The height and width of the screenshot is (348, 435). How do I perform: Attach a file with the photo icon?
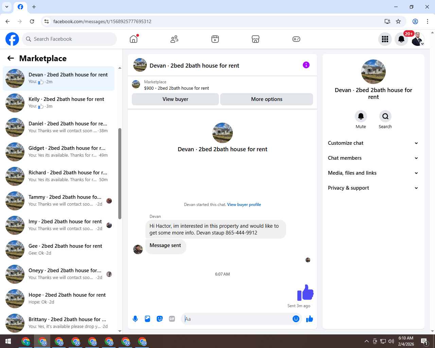click(147, 319)
